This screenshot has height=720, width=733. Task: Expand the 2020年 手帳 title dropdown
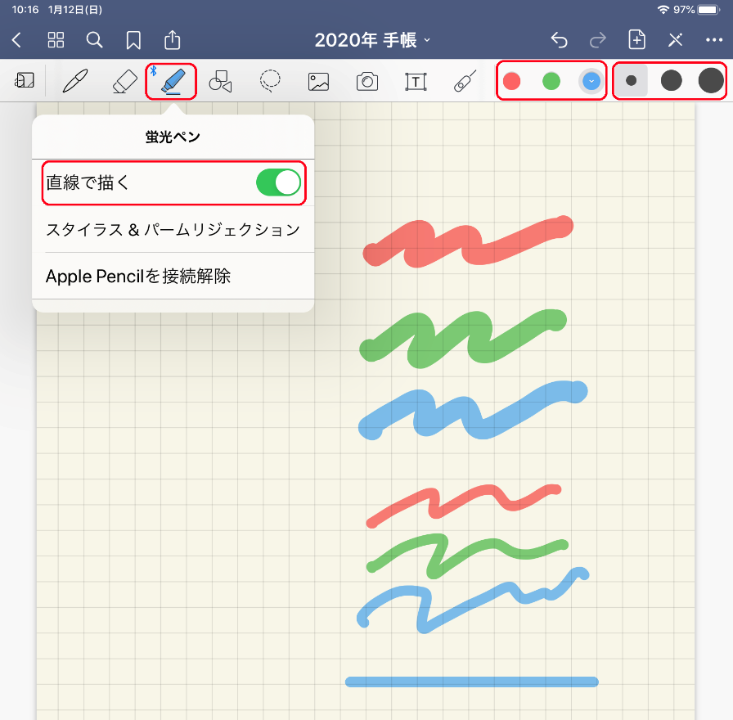pyautogui.click(x=372, y=40)
